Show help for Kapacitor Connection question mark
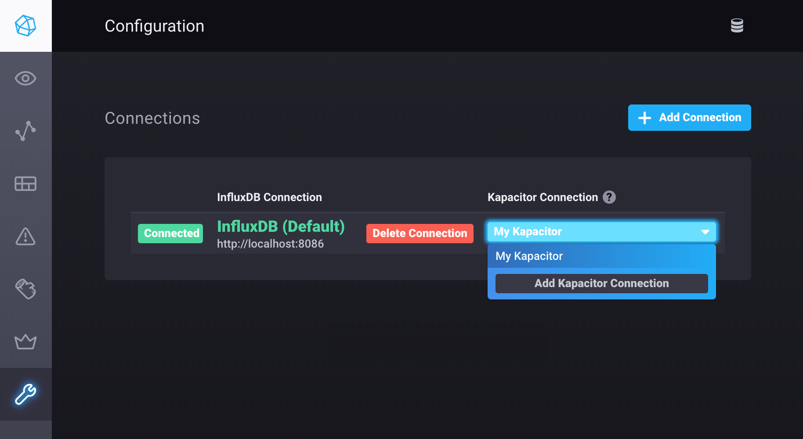This screenshot has width=803, height=439. coord(609,197)
